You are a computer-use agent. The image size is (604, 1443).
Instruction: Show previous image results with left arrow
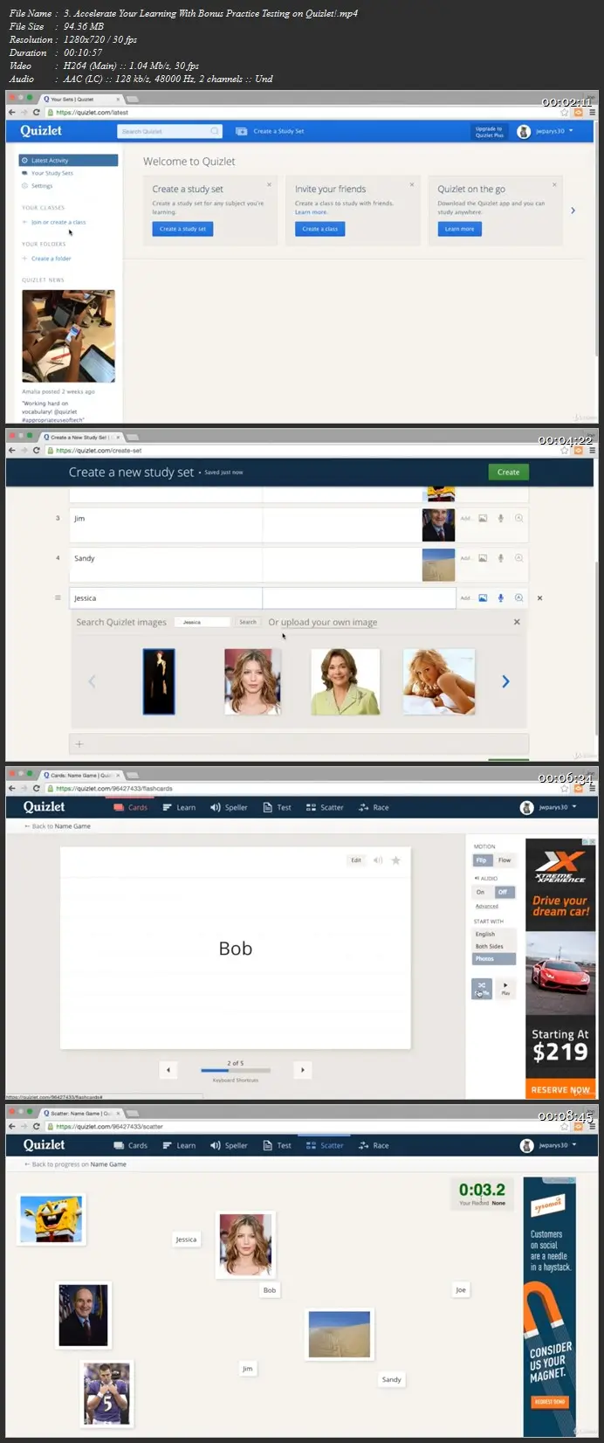[92, 681]
